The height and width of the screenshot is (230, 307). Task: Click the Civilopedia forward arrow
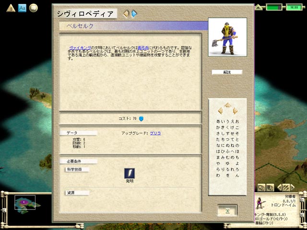(134, 14)
